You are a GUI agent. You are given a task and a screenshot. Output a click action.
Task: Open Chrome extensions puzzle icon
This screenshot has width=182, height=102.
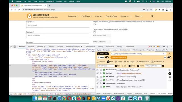(x=159, y=10)
